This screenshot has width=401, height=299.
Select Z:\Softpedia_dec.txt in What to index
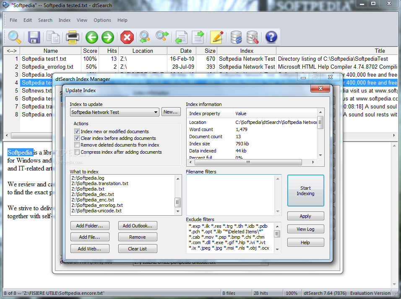click(x=93, y=194)
